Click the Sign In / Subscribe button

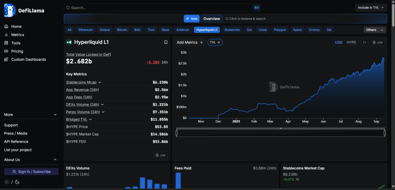coord(31,172)
